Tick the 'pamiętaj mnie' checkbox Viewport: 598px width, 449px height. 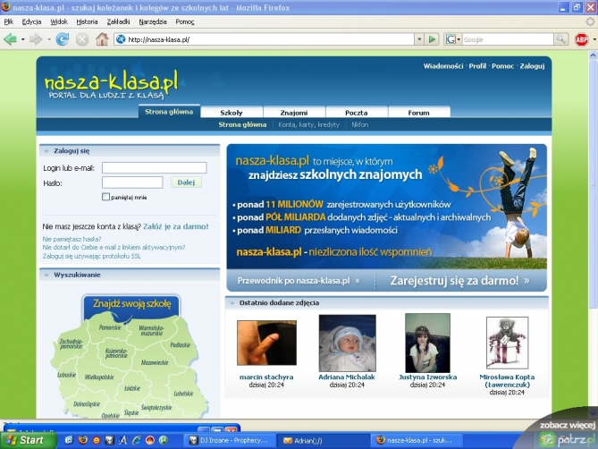pos(105,197)
